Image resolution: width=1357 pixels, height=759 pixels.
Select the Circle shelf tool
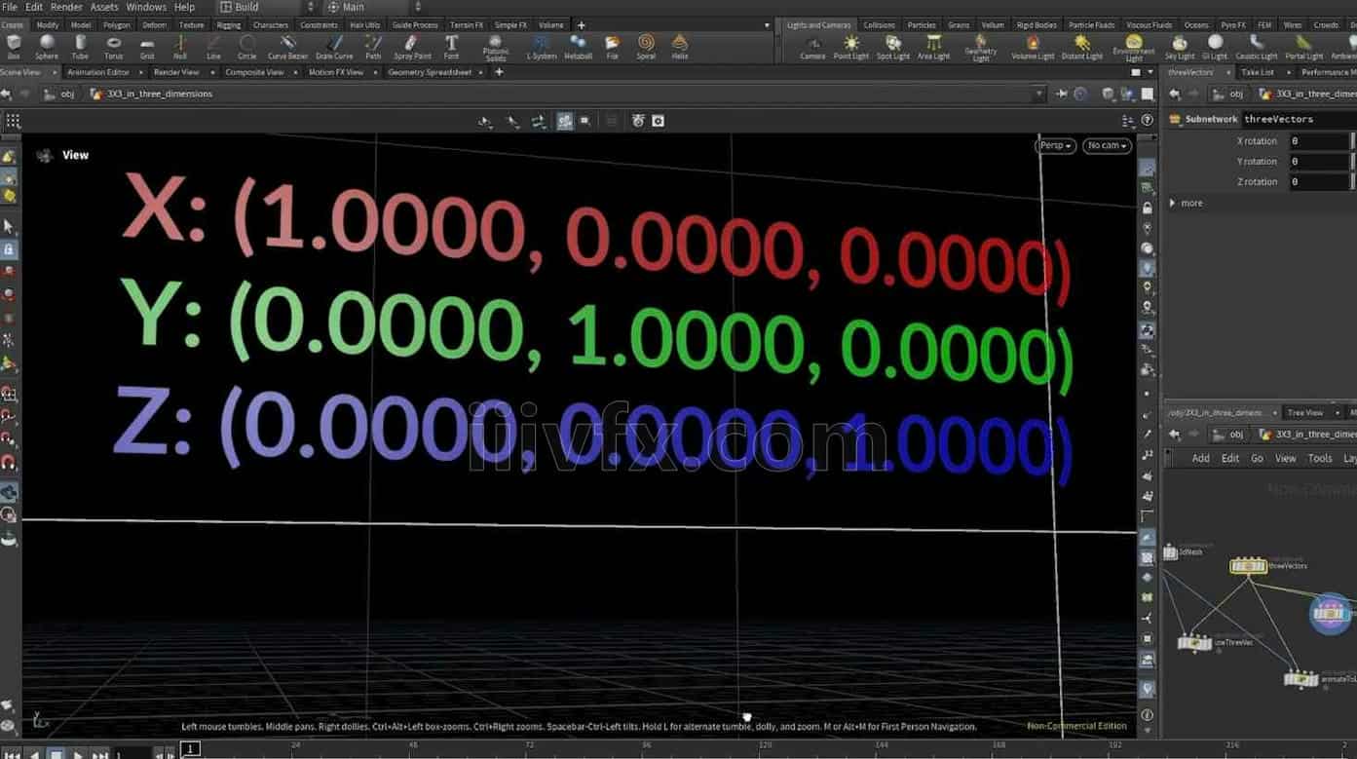click(247, 46)
